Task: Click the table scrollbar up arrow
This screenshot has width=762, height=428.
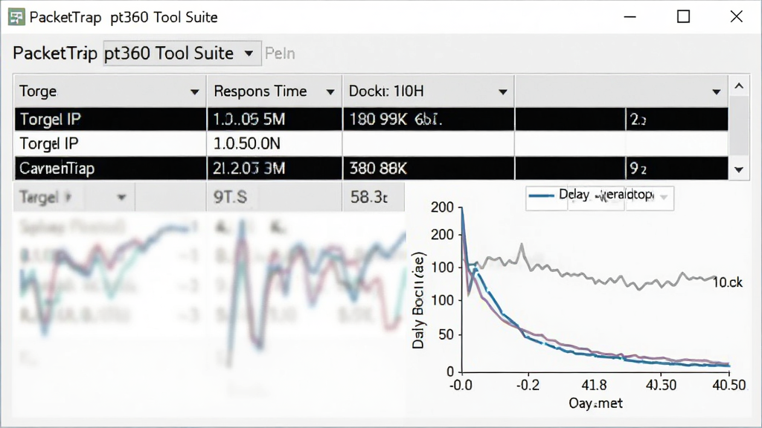Action: point(739,86)
